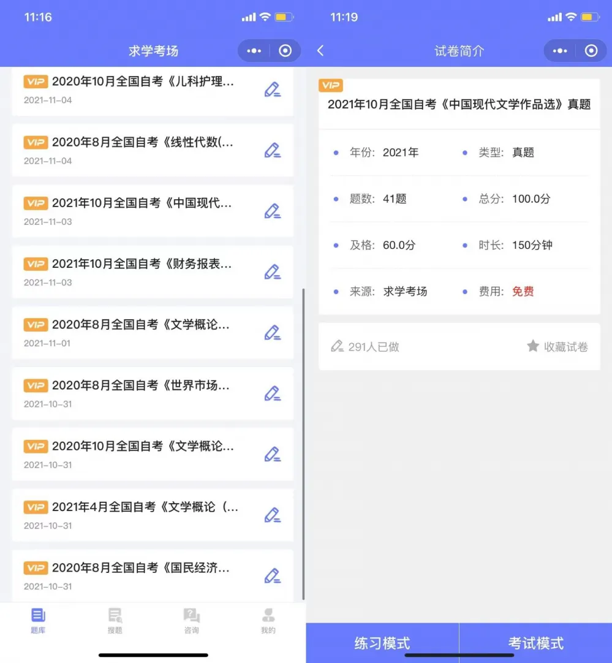The height and width of the screenshot is (663, 612).
Task: Tap the pencil icon beside 《财务报表》 paper
Action: 273,271
